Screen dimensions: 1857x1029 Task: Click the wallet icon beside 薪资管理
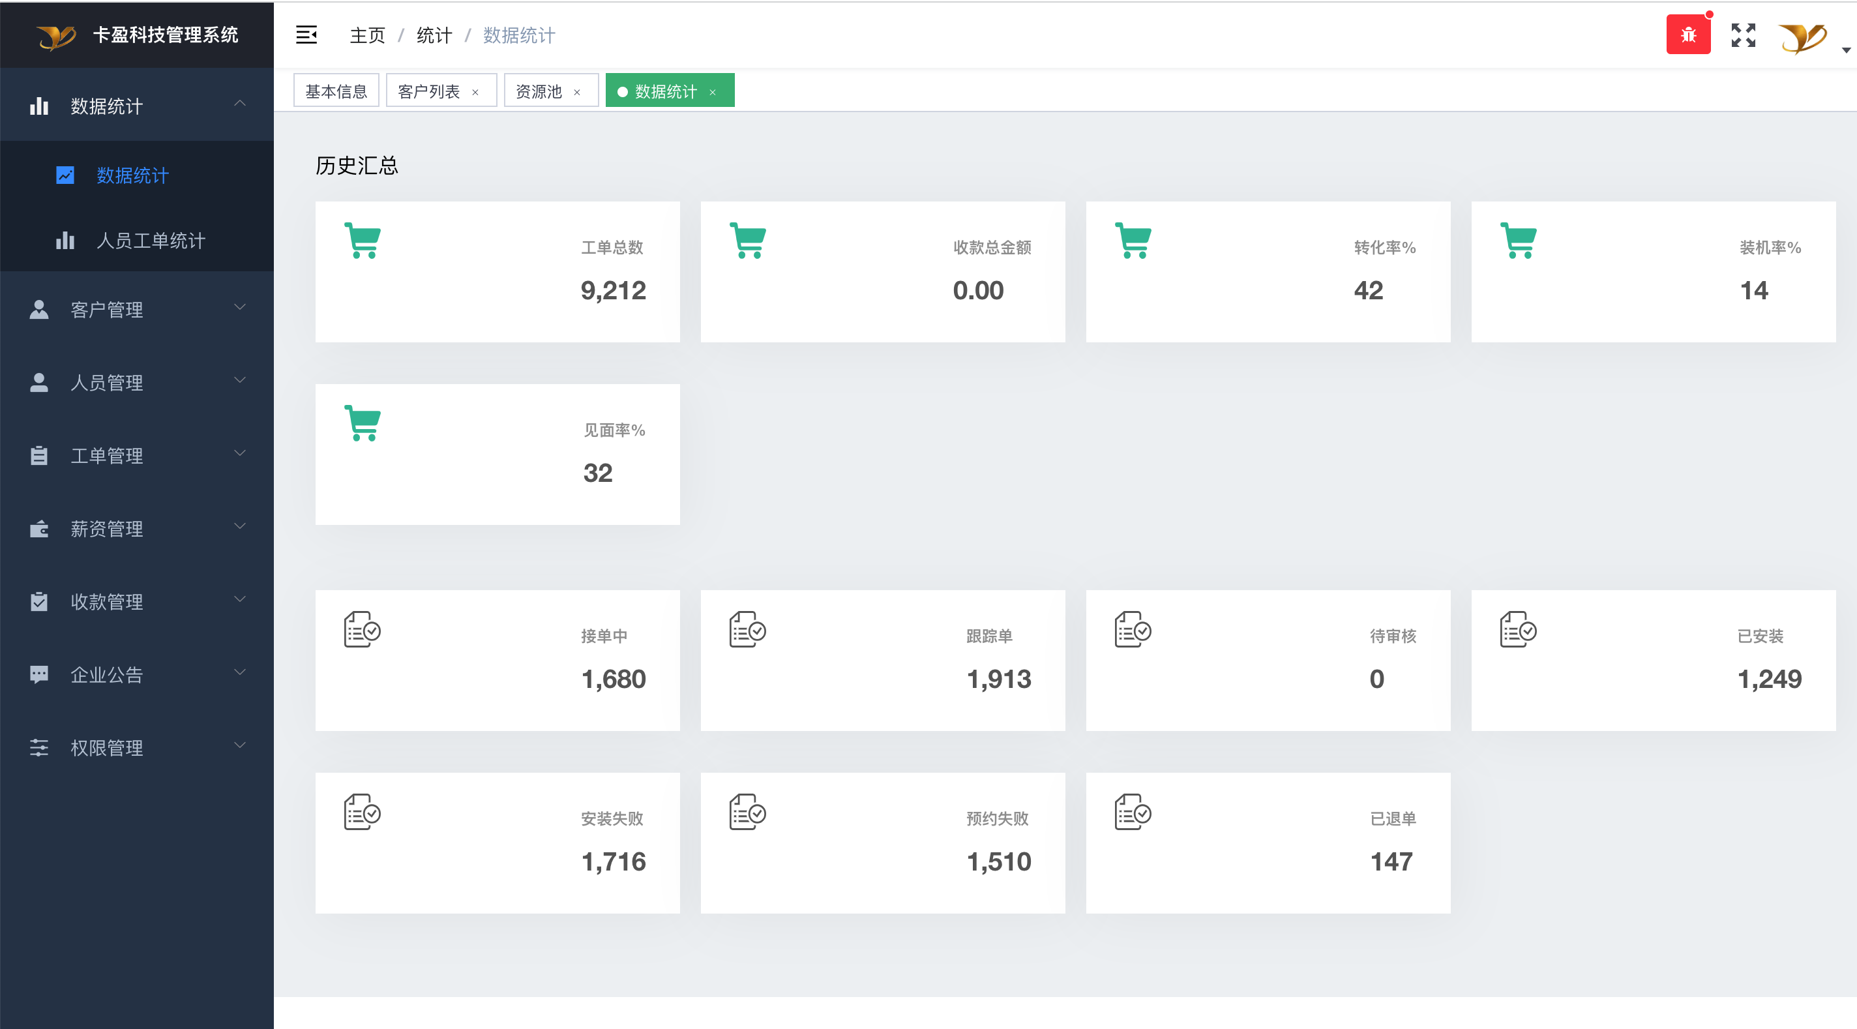pos(39,529)
